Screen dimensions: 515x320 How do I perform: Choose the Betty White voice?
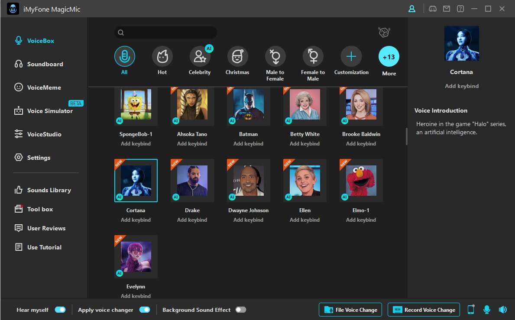tap(305, 107)
